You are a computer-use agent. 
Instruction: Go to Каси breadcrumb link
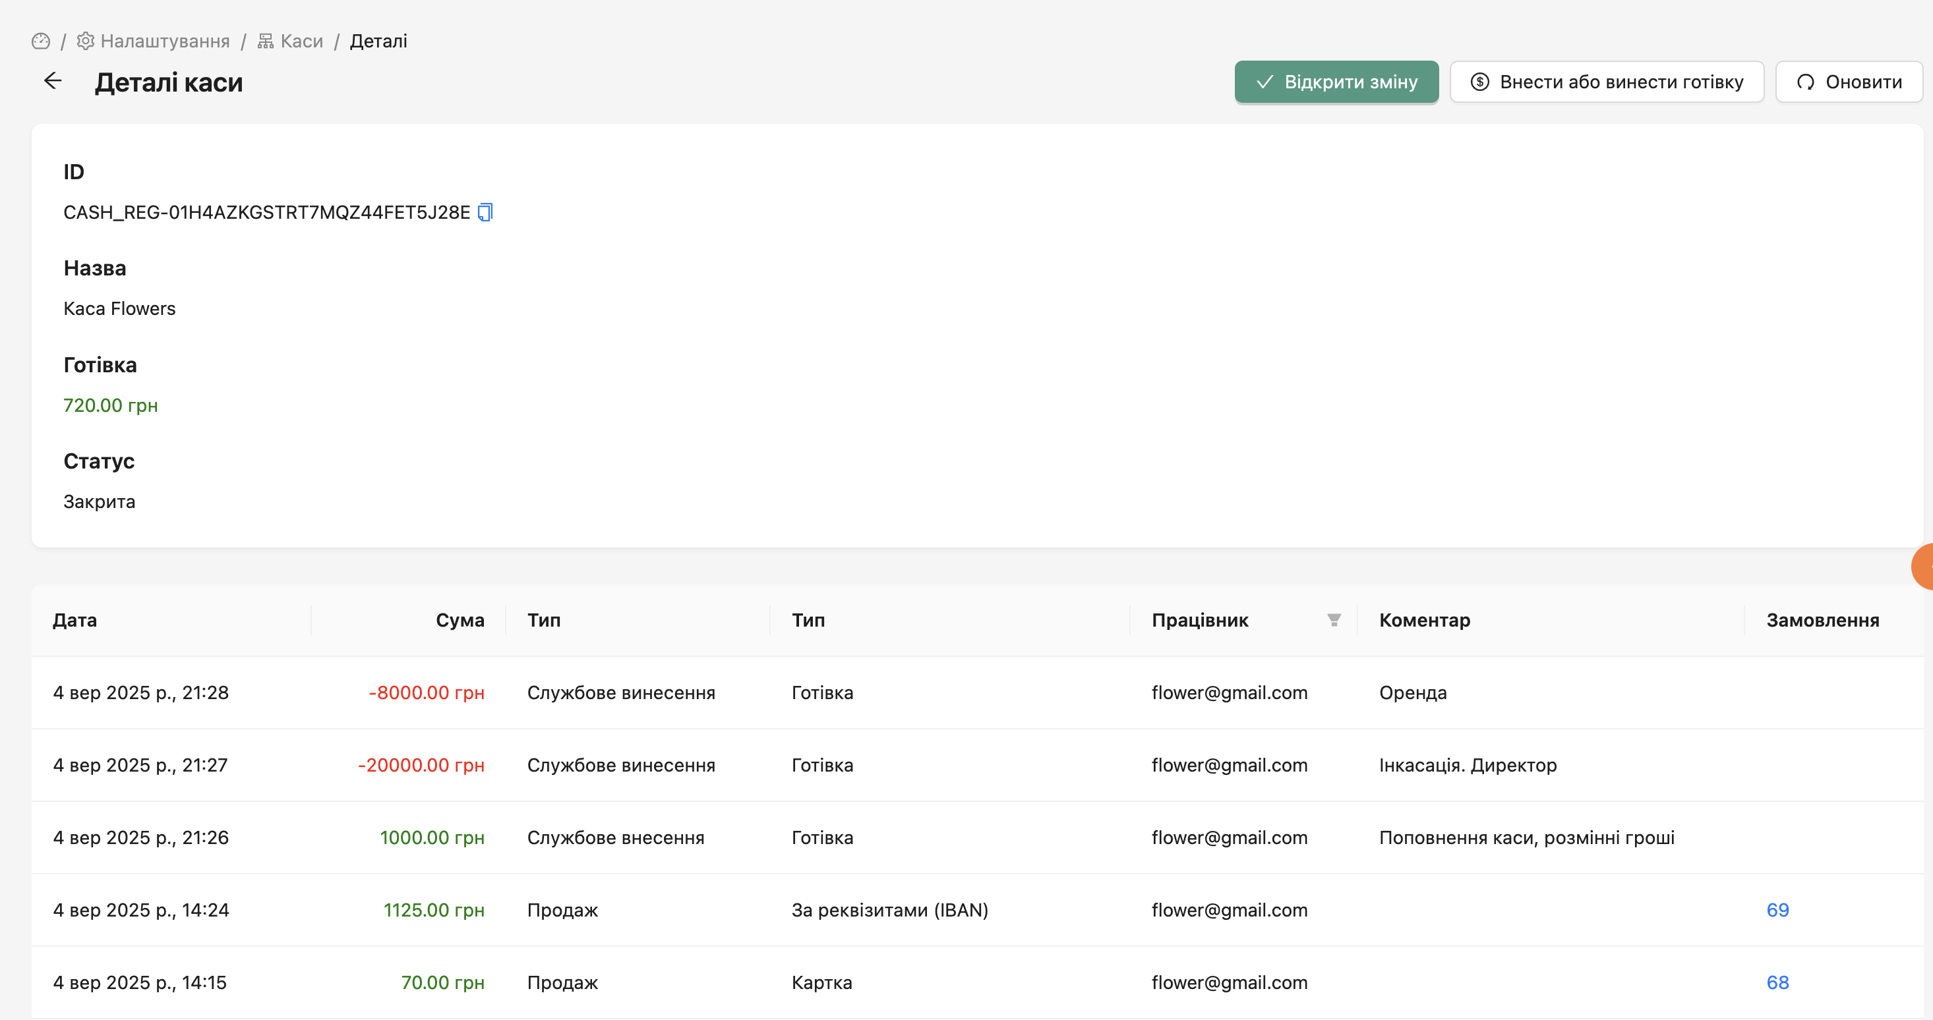[x=302, y=42]
